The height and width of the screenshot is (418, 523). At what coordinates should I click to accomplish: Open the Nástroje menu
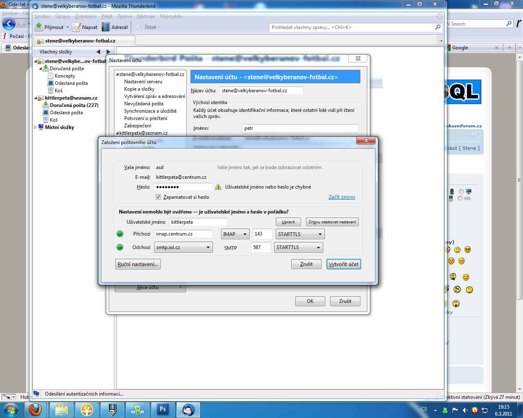(146, 16)
